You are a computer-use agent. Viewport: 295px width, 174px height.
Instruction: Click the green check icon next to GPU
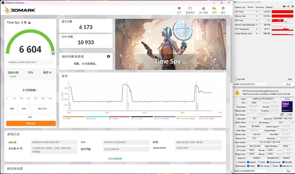point(15,142)
